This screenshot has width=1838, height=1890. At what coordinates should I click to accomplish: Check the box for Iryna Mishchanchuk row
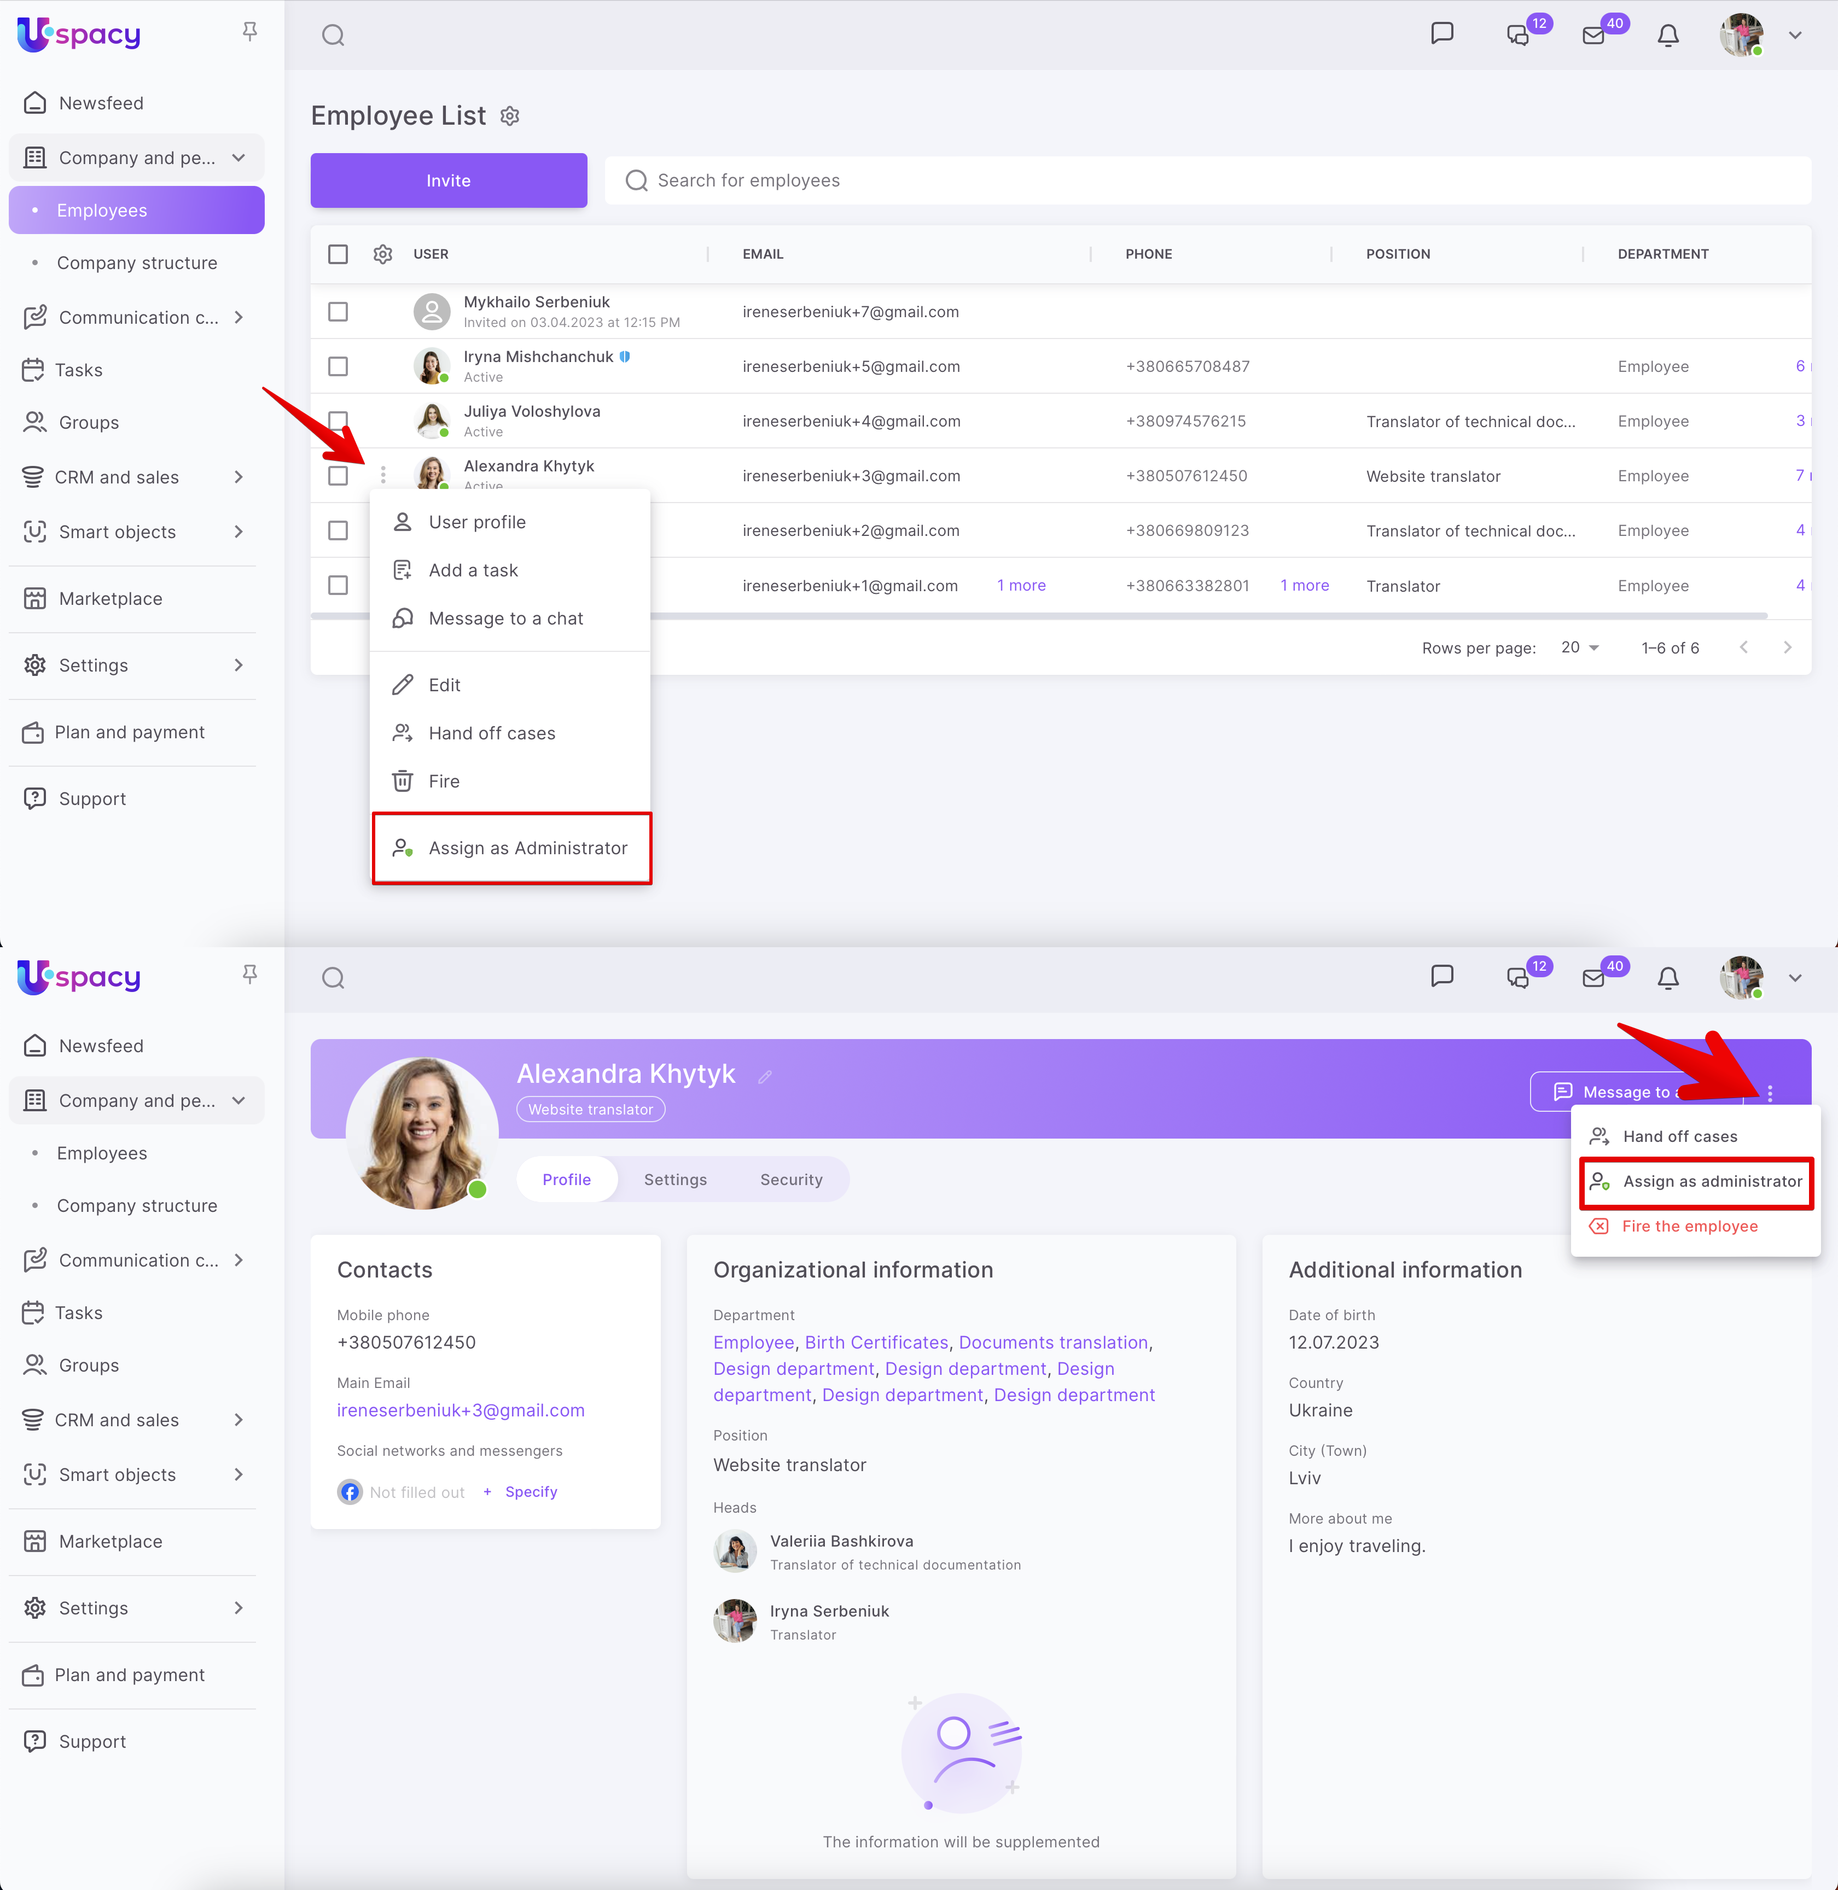(x=338, y=367)
